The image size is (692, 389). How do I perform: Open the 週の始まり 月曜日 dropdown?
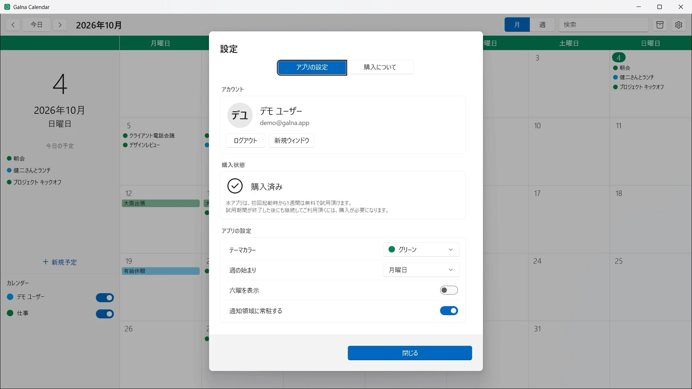click(x=421, y=270)
